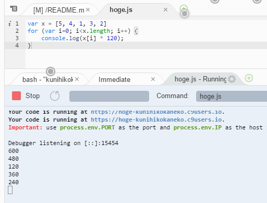Switch to the README.md editor tab
267x203 pixels.
point(58,10)
